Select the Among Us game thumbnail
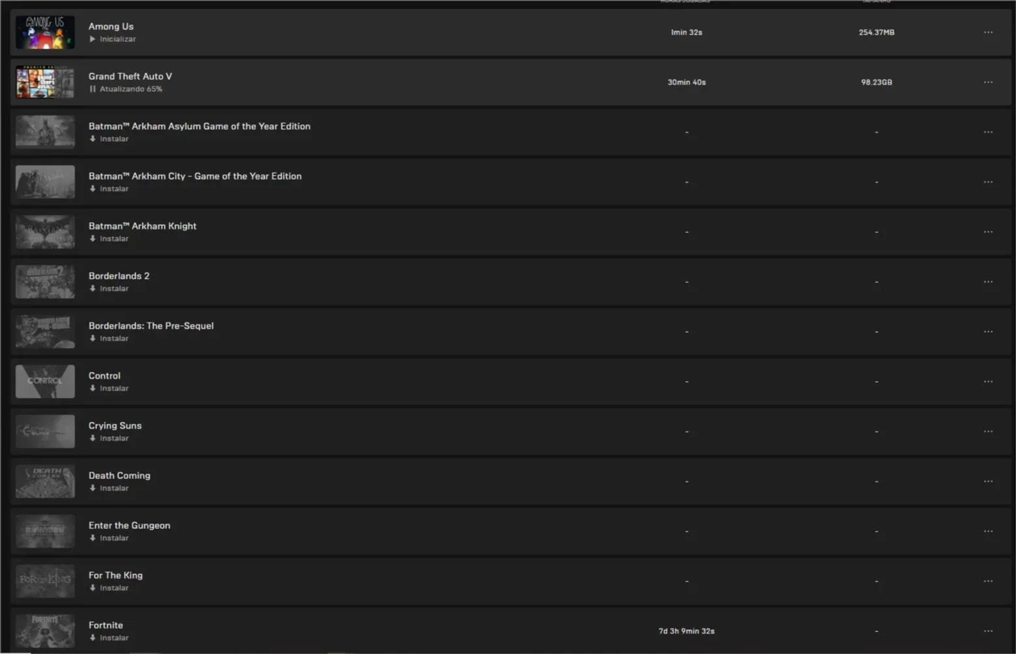1016x654 pixels. (45, 33)
